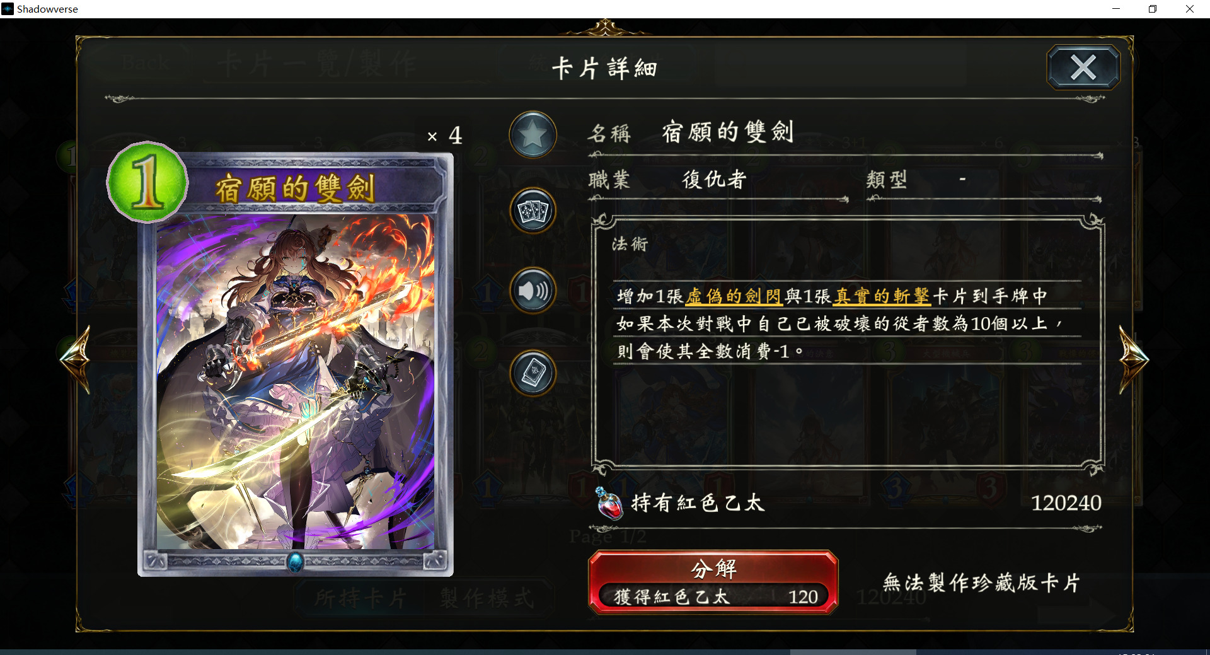The width and height of the screenshot is (1210, 655).
Task: Play card voice with speaker icon
Action: pos(533,291)
